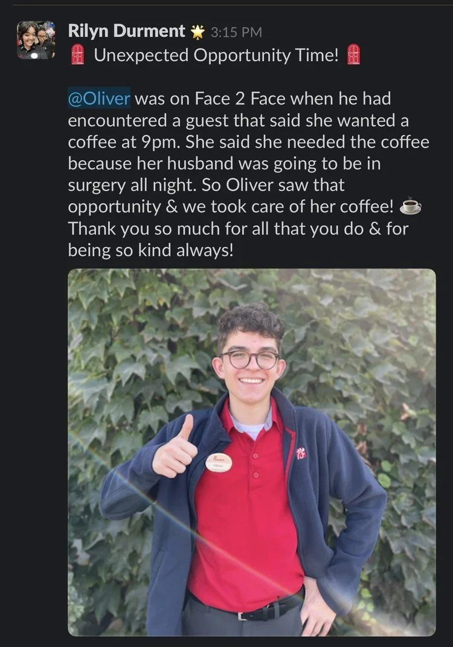Click the star status emoji beside the name

[198, 32]
